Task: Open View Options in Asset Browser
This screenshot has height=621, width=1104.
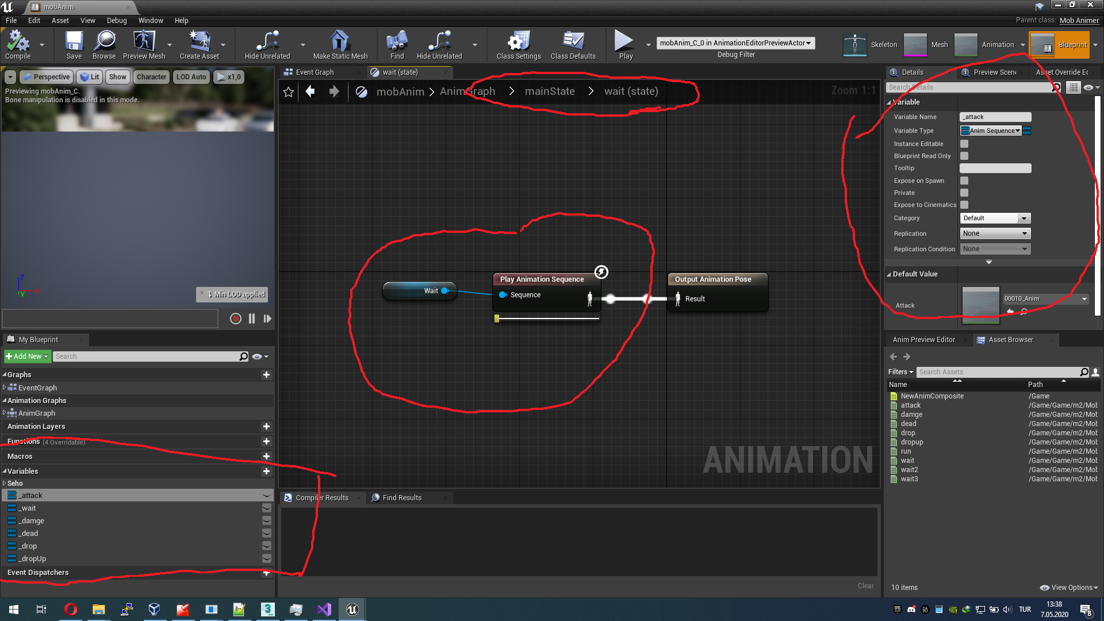Action: [x=1069, y=588]
